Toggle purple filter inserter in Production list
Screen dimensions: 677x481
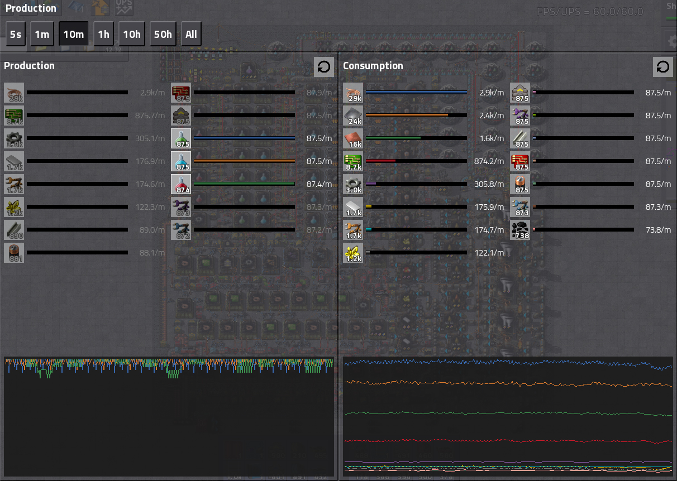181,207
